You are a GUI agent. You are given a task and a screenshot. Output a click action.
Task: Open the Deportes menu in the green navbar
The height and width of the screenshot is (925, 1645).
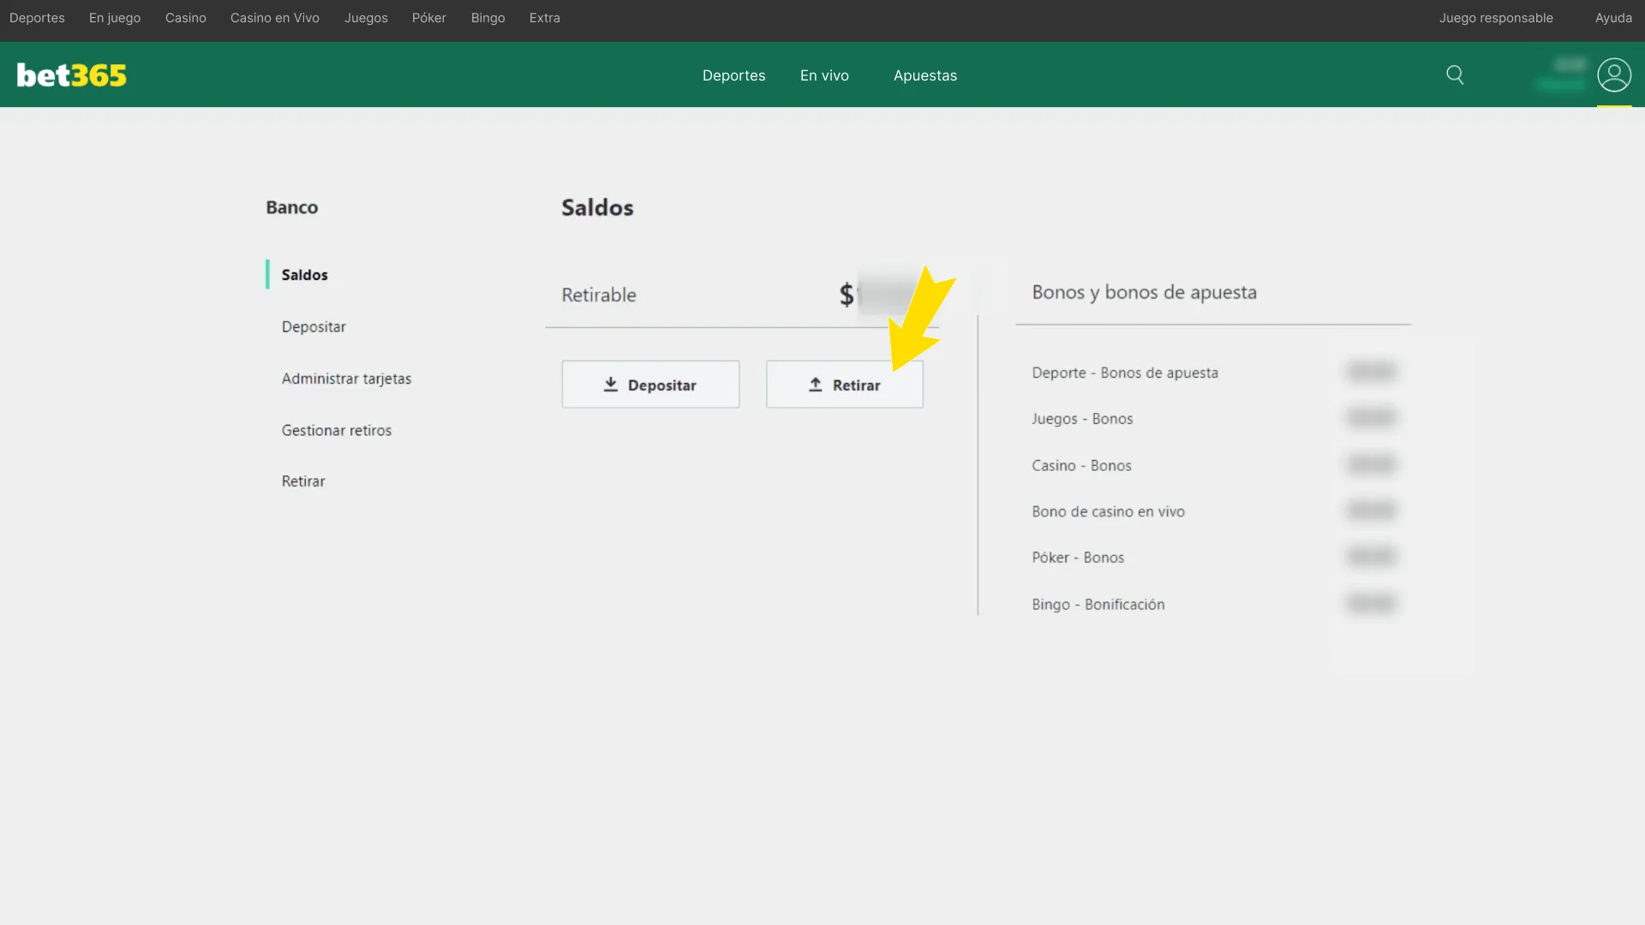click(733, 75)
